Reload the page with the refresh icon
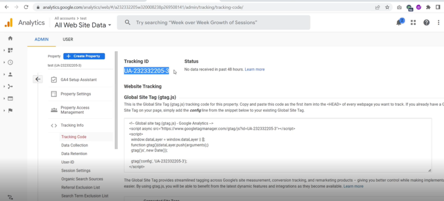Viewport: 444px width, 201px height. 26,7
